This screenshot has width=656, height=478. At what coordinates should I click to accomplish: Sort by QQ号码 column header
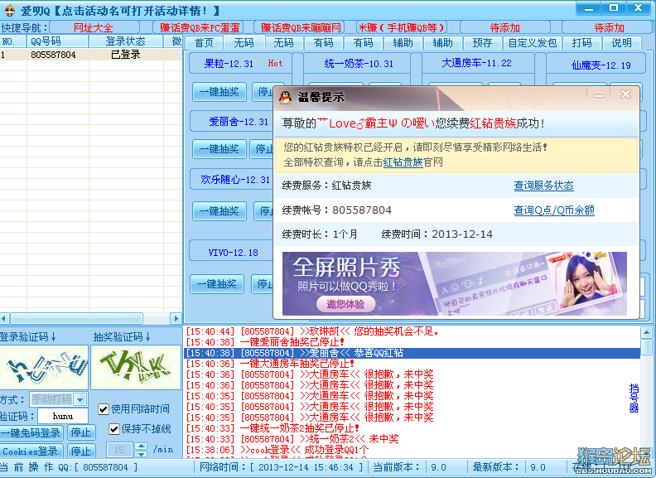(58, 41)
